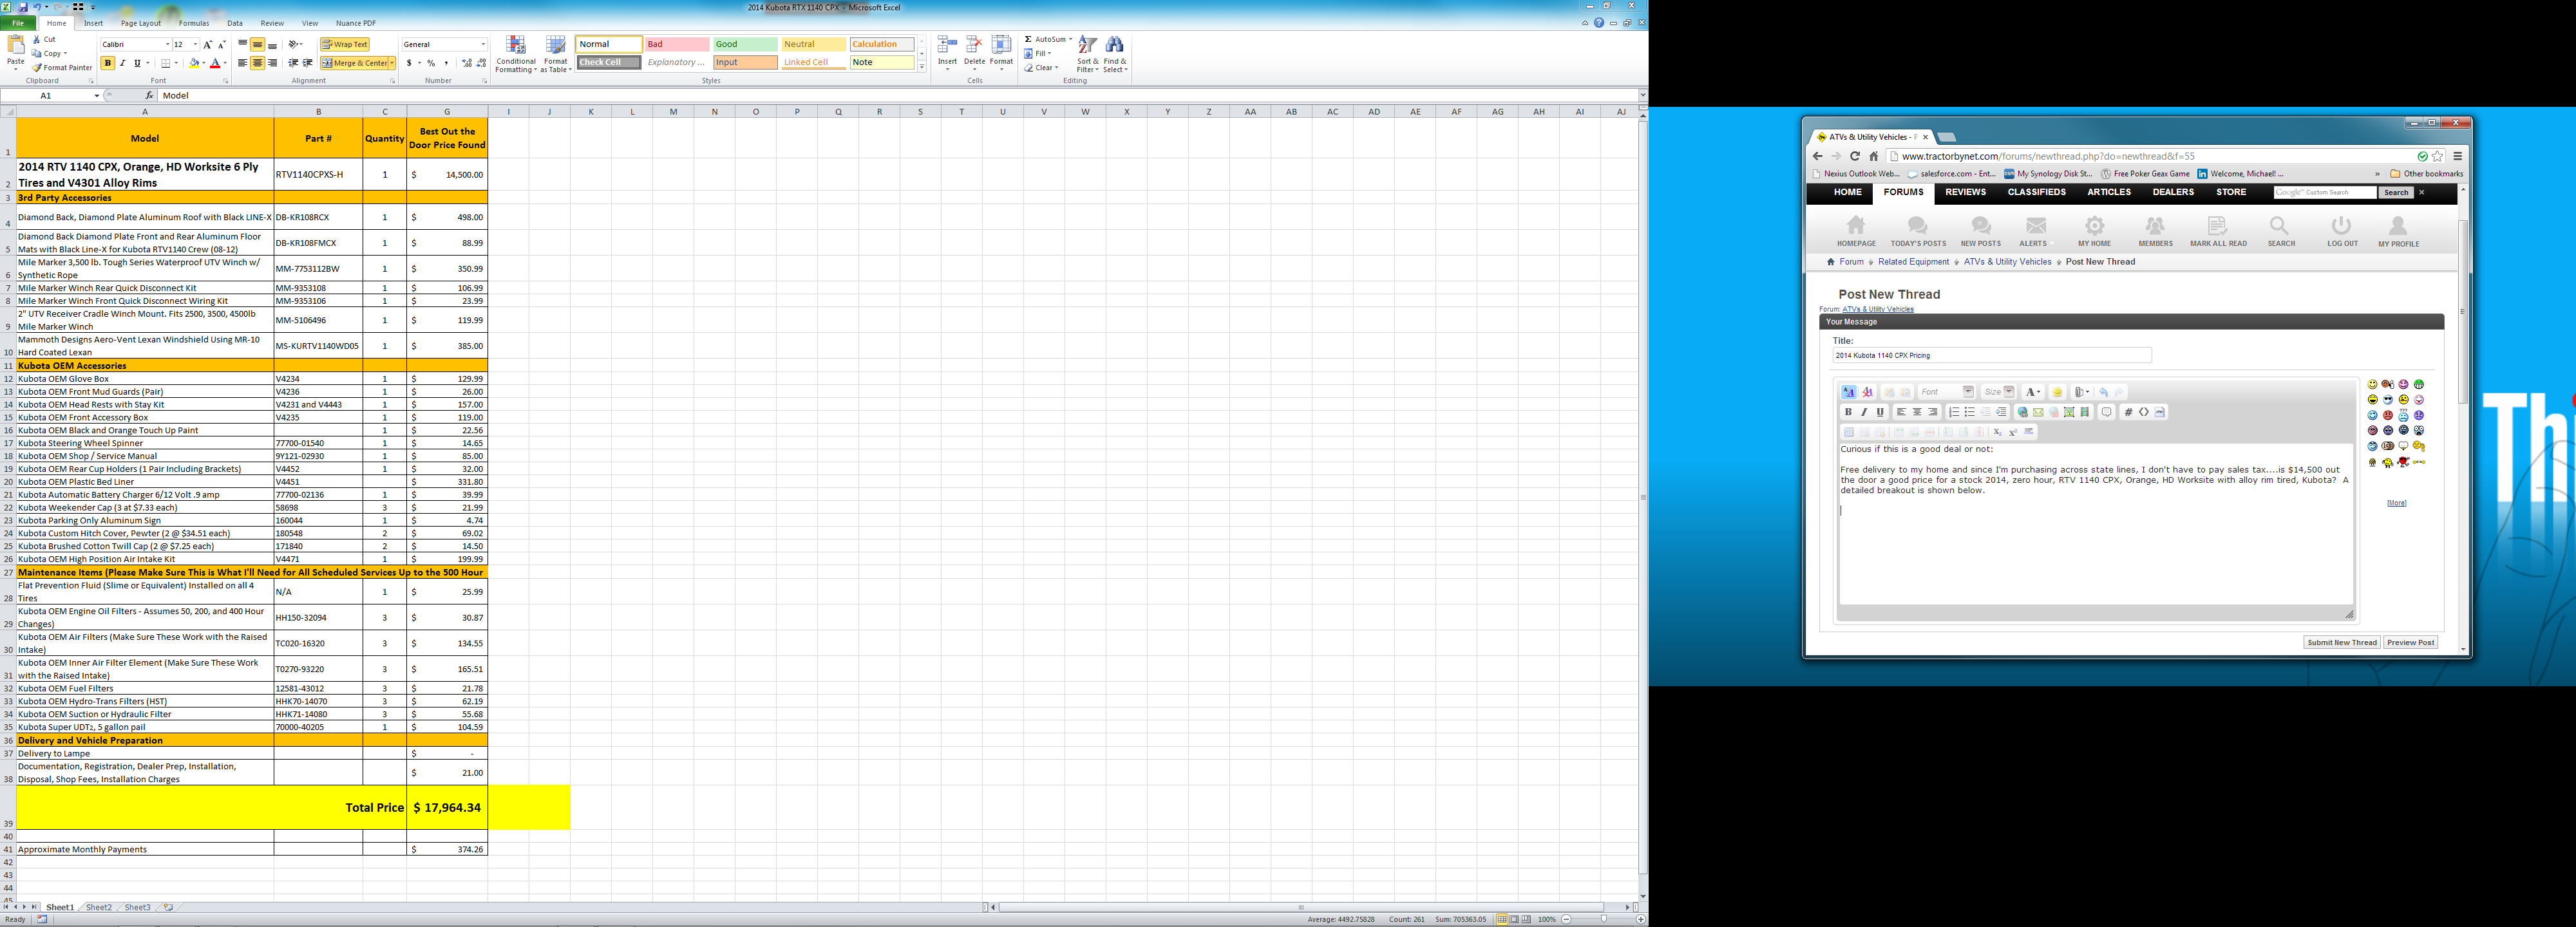Viewport: 2576px width, 927px height.
Task: Open the font size 12 dropdown
Action: click(195, 45)
